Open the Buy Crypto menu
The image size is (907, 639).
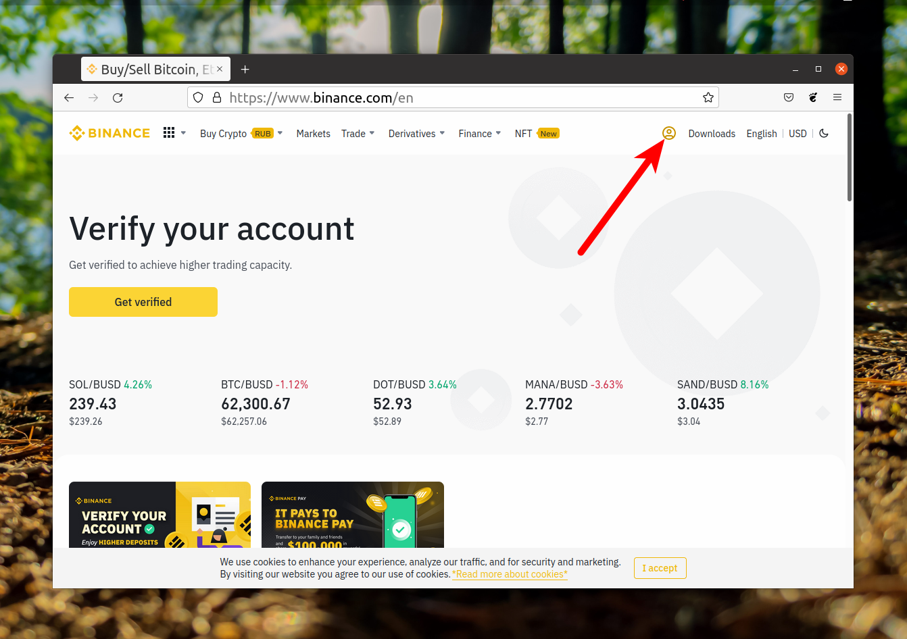pos(224,133)
